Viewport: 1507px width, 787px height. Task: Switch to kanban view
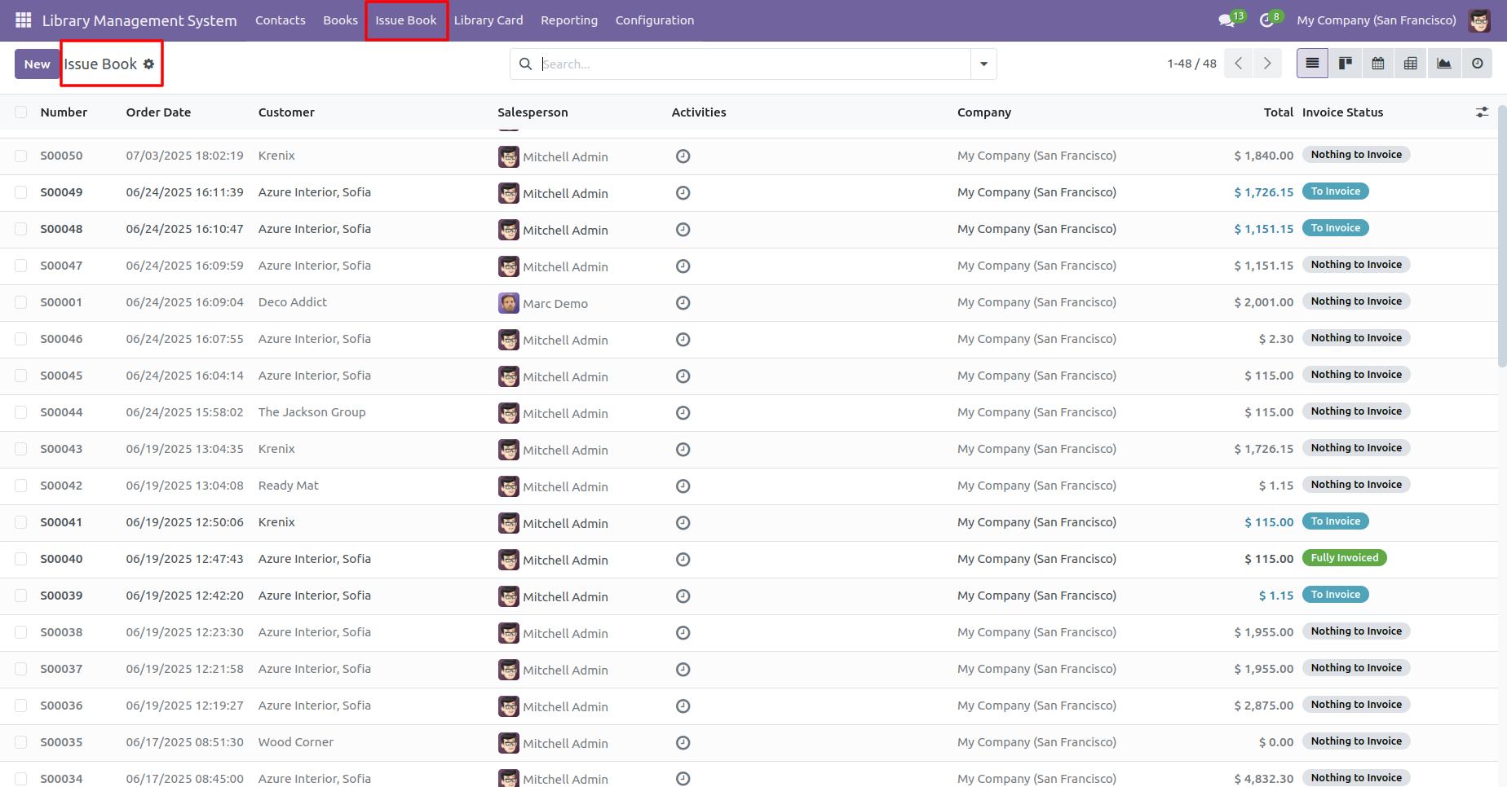click(x=1346, y=64)
